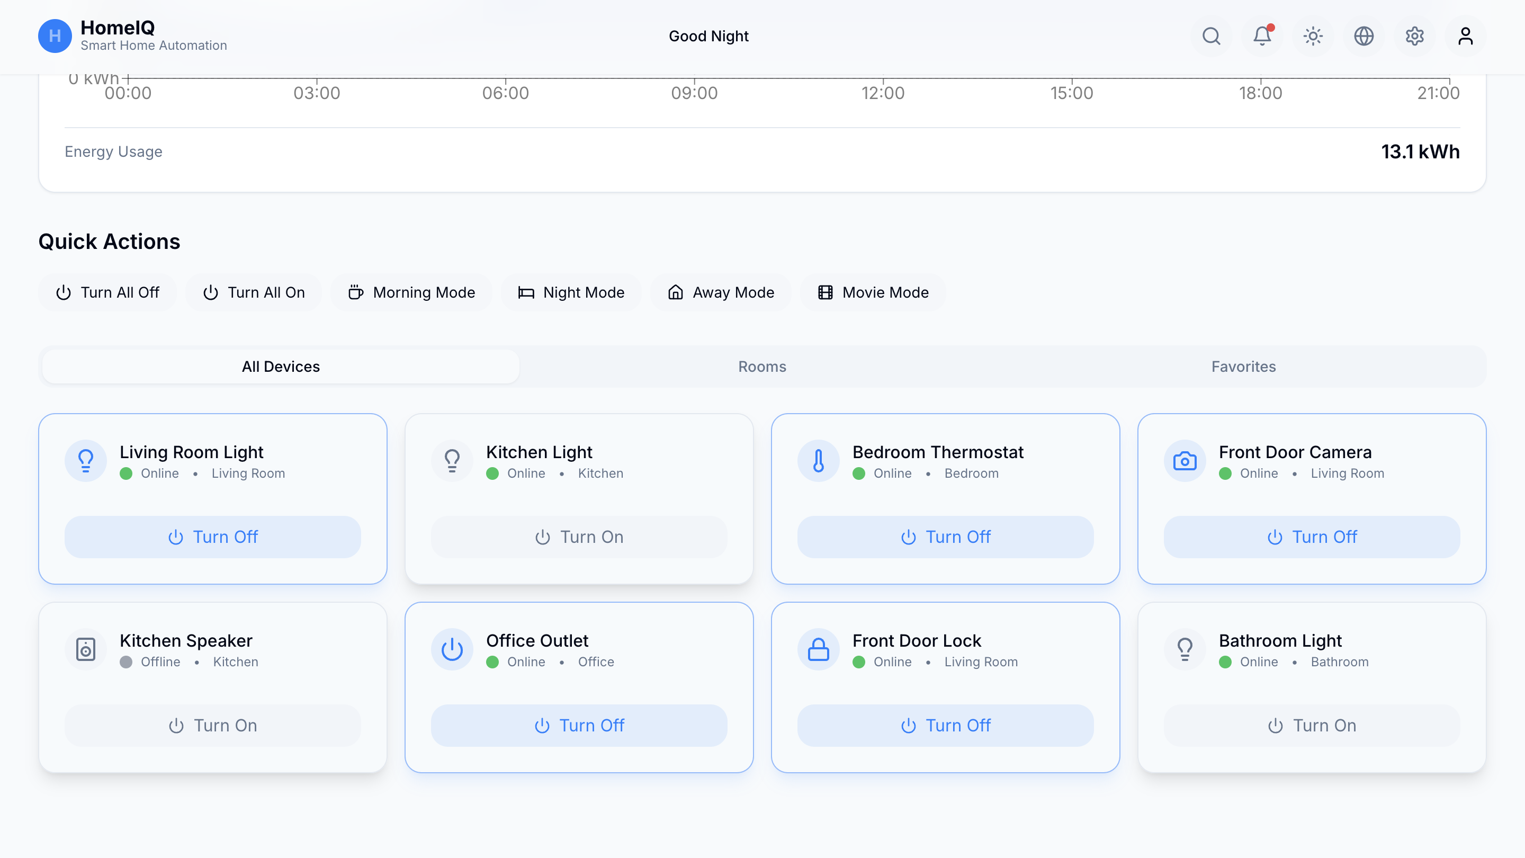Click Front Door Camera icon
This screenshot has width=1525, height=858.
1185,461
